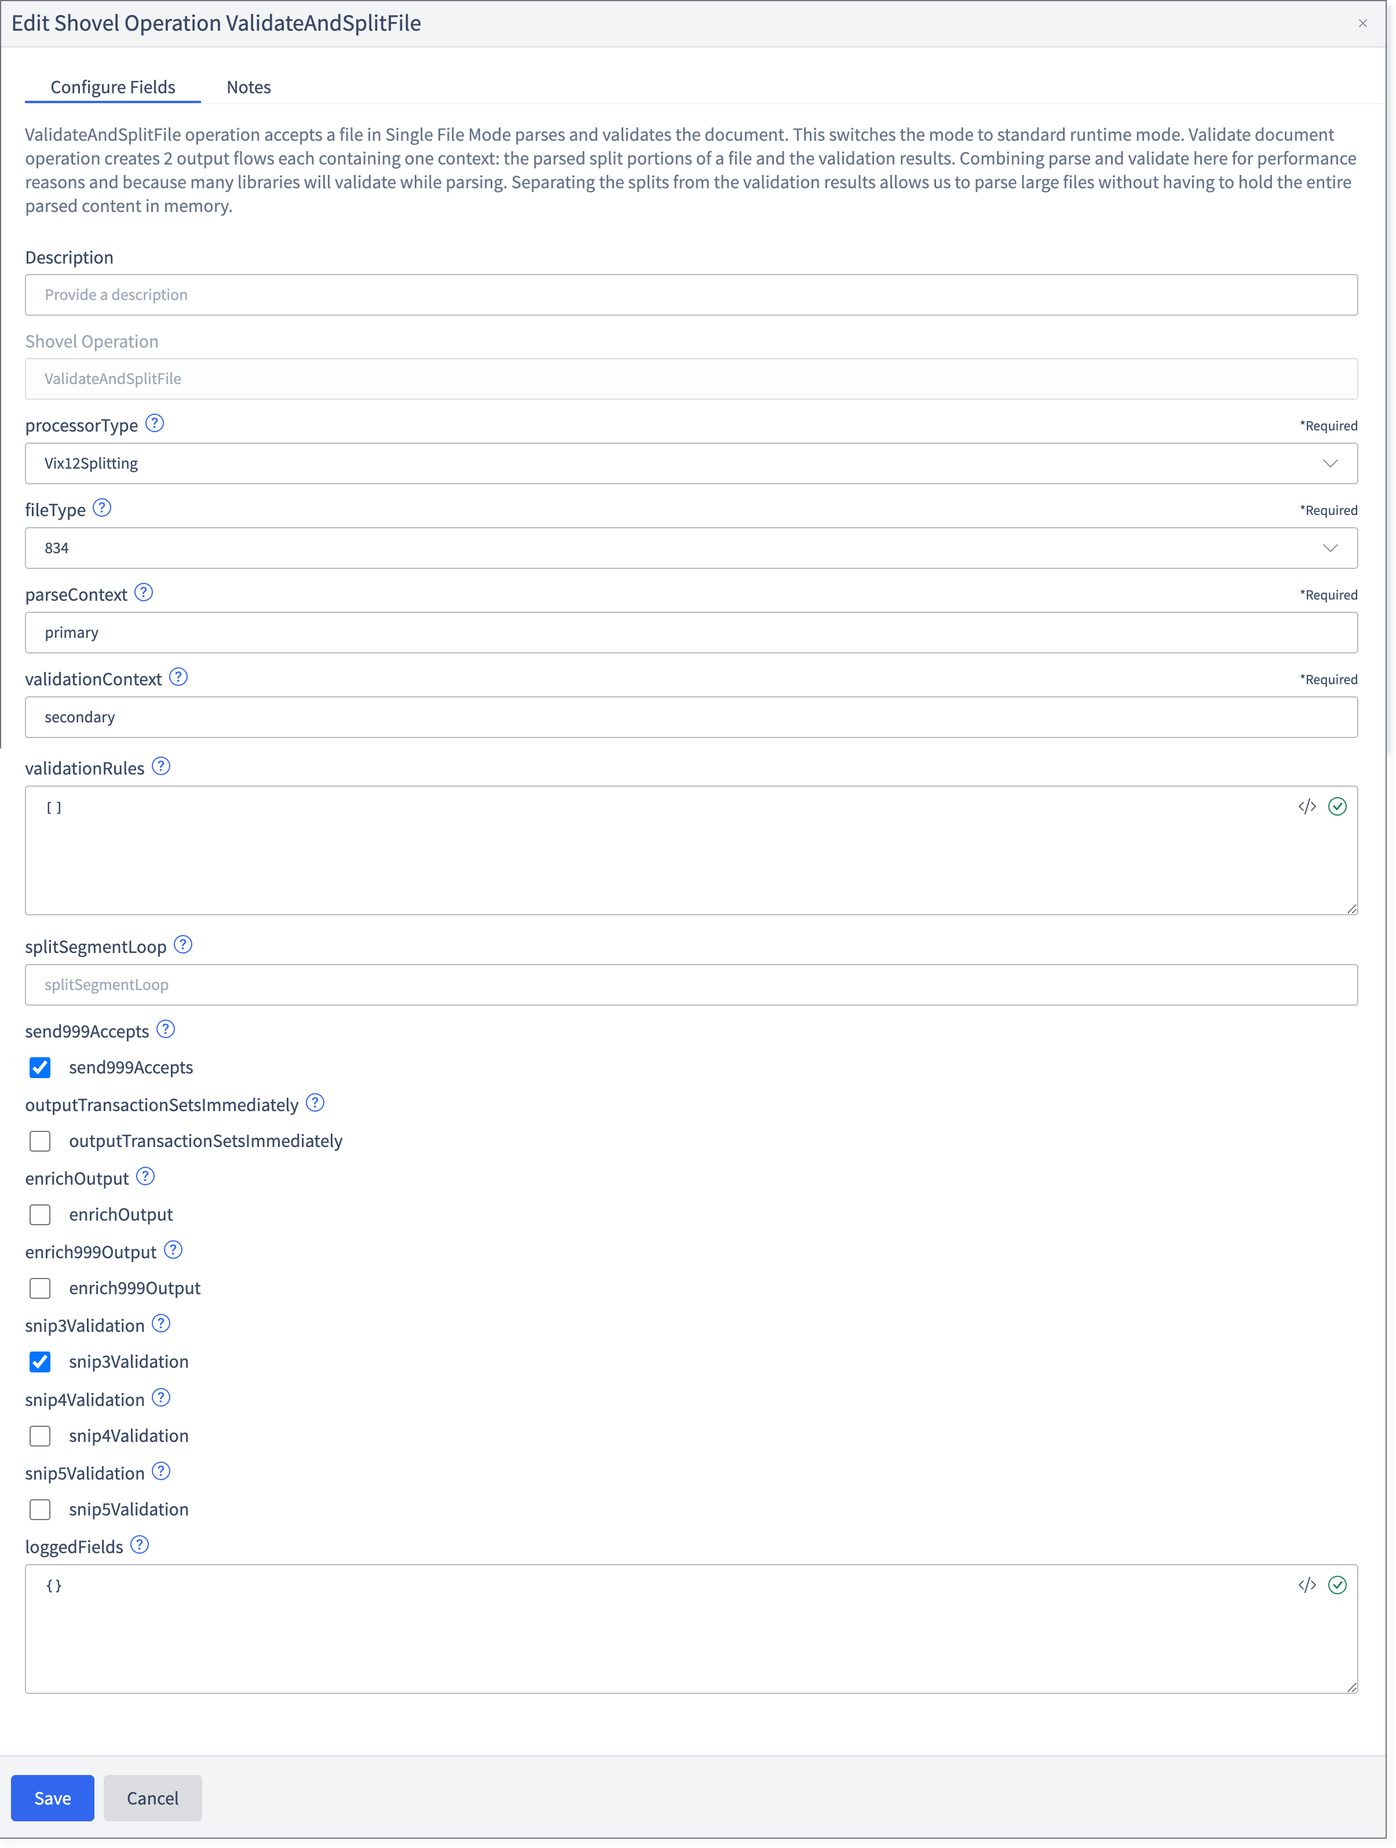Expand the processorType Vix12Splitting dropdown
This screenshot has height=1848, width=1396.
(x=691, y=463)
